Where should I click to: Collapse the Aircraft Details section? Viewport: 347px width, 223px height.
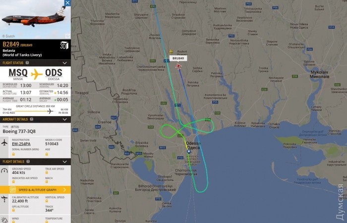64,120
